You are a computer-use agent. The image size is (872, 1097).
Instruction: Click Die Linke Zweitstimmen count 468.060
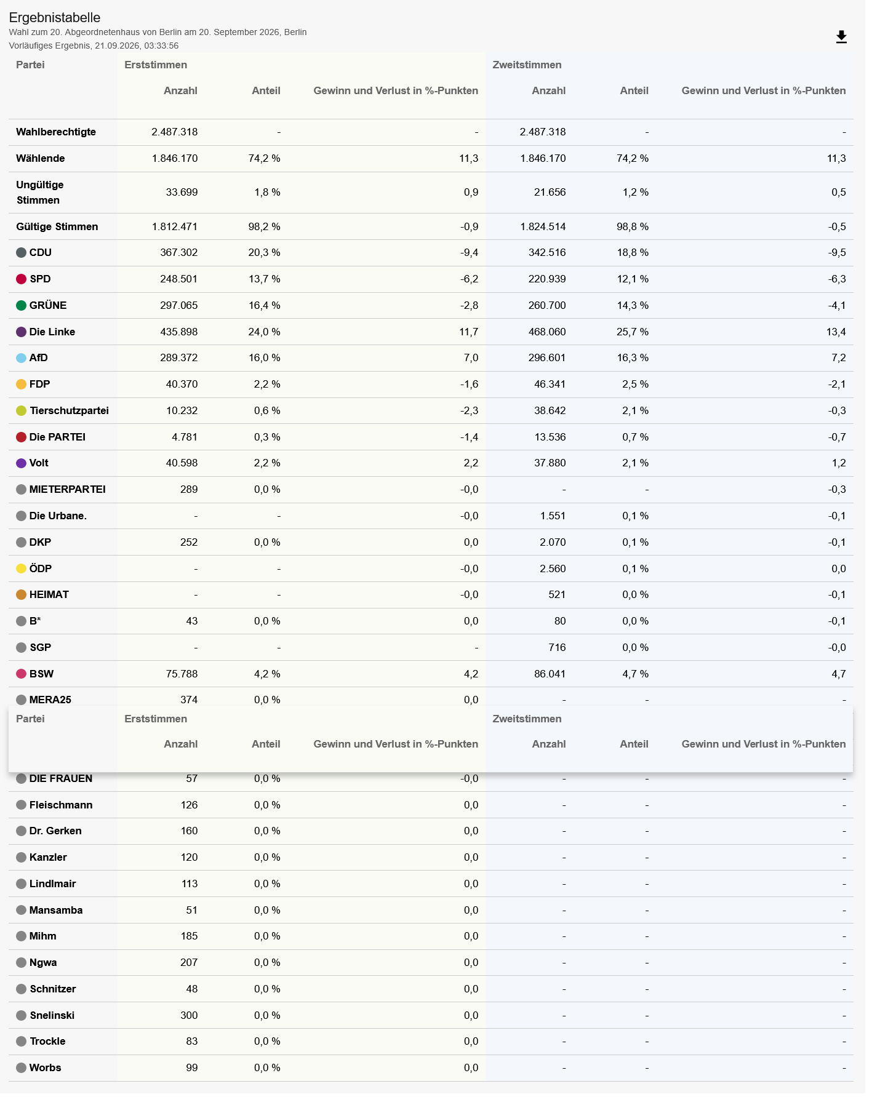(x=547, y=332)
